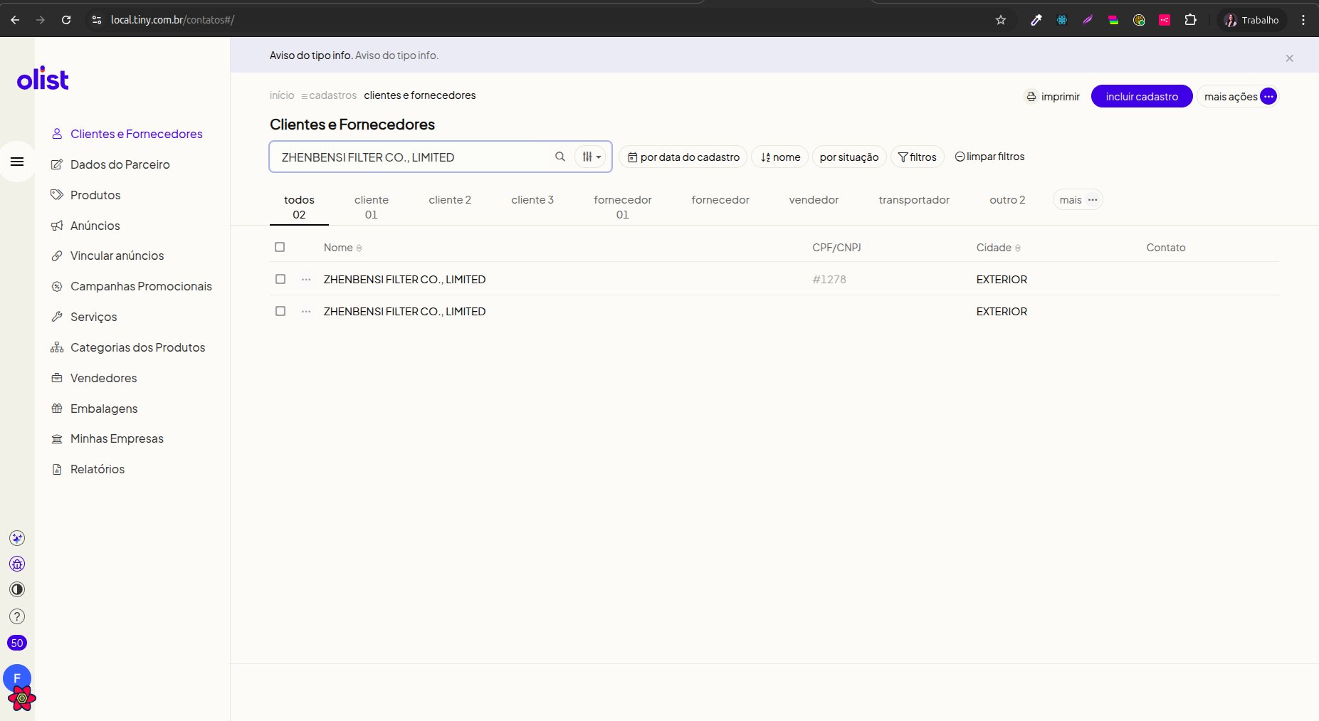Click the Serviços wrench icon

[57, 317]
